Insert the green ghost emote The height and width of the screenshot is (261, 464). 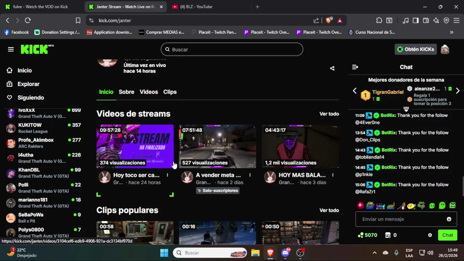pos(442,206)
